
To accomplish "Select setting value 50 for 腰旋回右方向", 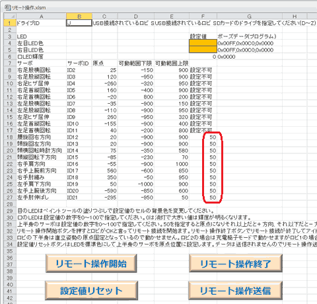I will [203, 137].
